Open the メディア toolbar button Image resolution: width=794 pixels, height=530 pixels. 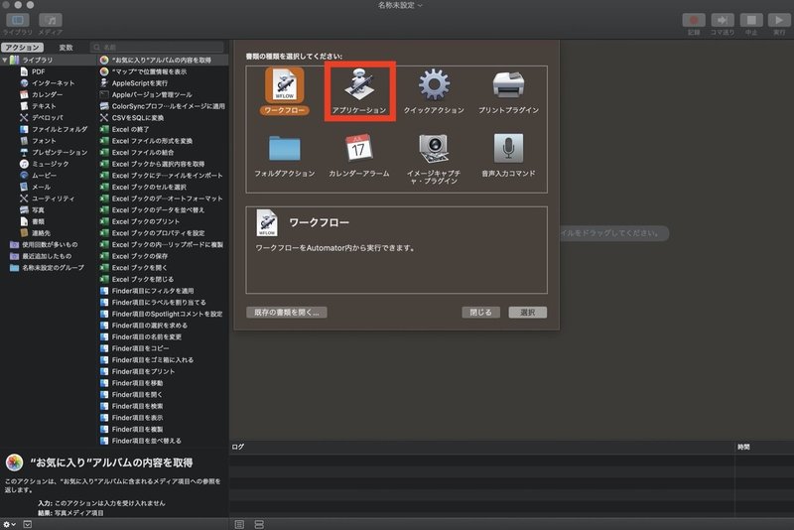51,20
